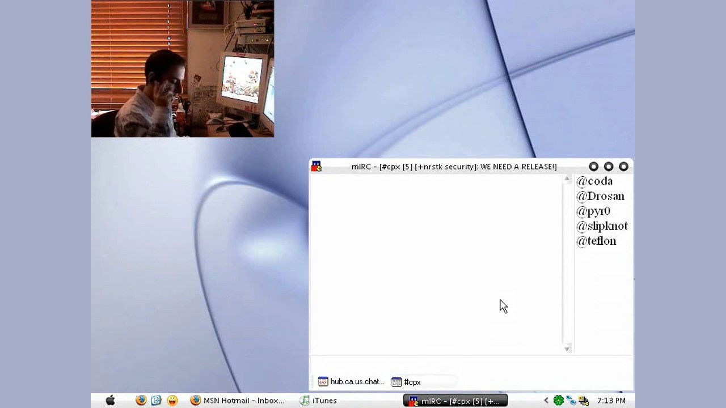Open the network connection tray icon

click(x=571, y=401)
